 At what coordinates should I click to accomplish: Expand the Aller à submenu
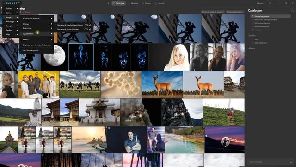(x=37, y=39)
